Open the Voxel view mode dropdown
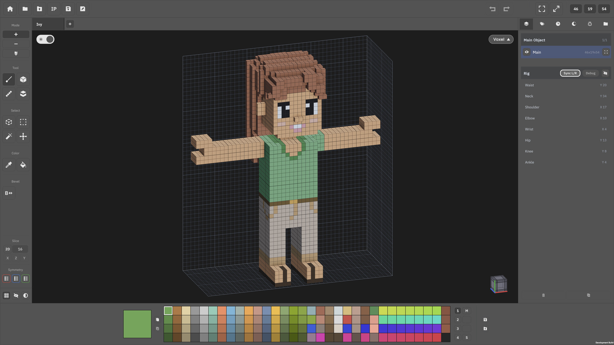Image resolution: width=614 pixels, height=345 pixels. (x=501, y=39)
